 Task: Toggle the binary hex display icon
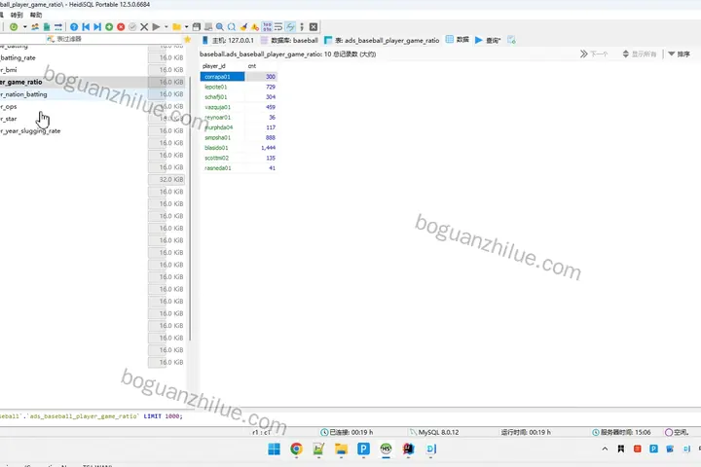pos(267,27)
